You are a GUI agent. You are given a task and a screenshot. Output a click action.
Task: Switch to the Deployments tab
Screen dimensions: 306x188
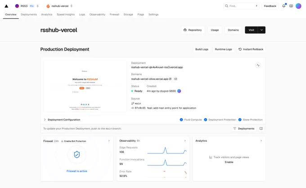coord(29,14)
